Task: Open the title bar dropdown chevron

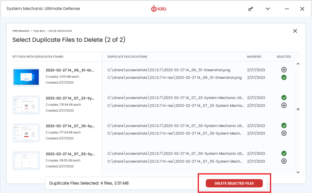Action: pyautogui.click(x=268, y=9)
